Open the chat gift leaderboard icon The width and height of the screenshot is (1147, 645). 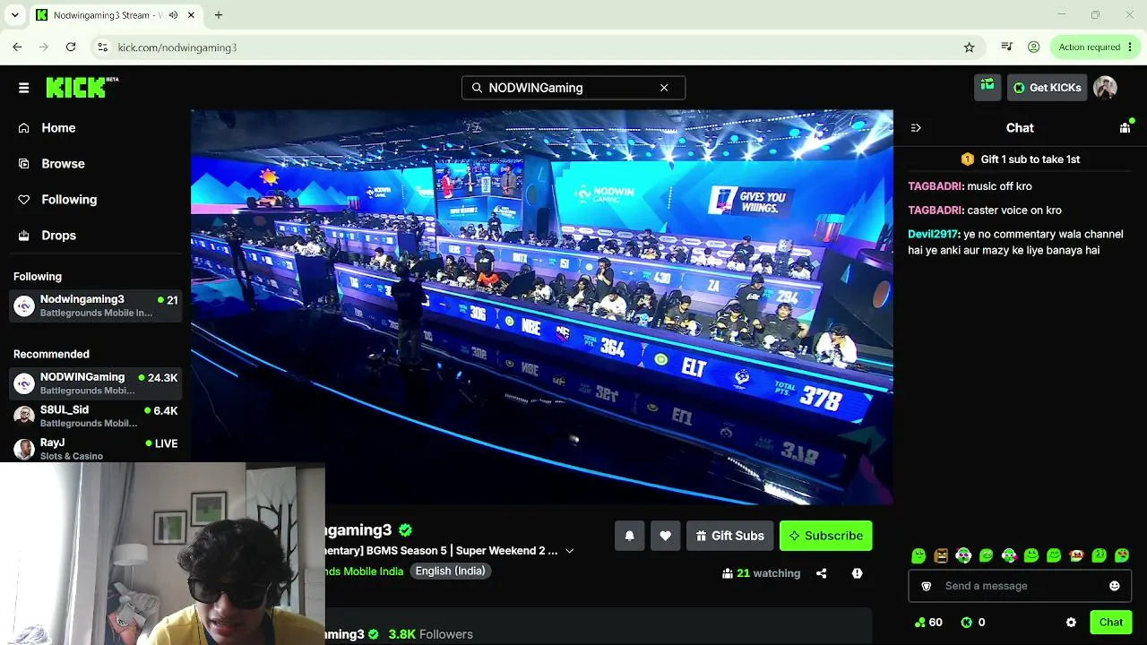click(1125, 128)
